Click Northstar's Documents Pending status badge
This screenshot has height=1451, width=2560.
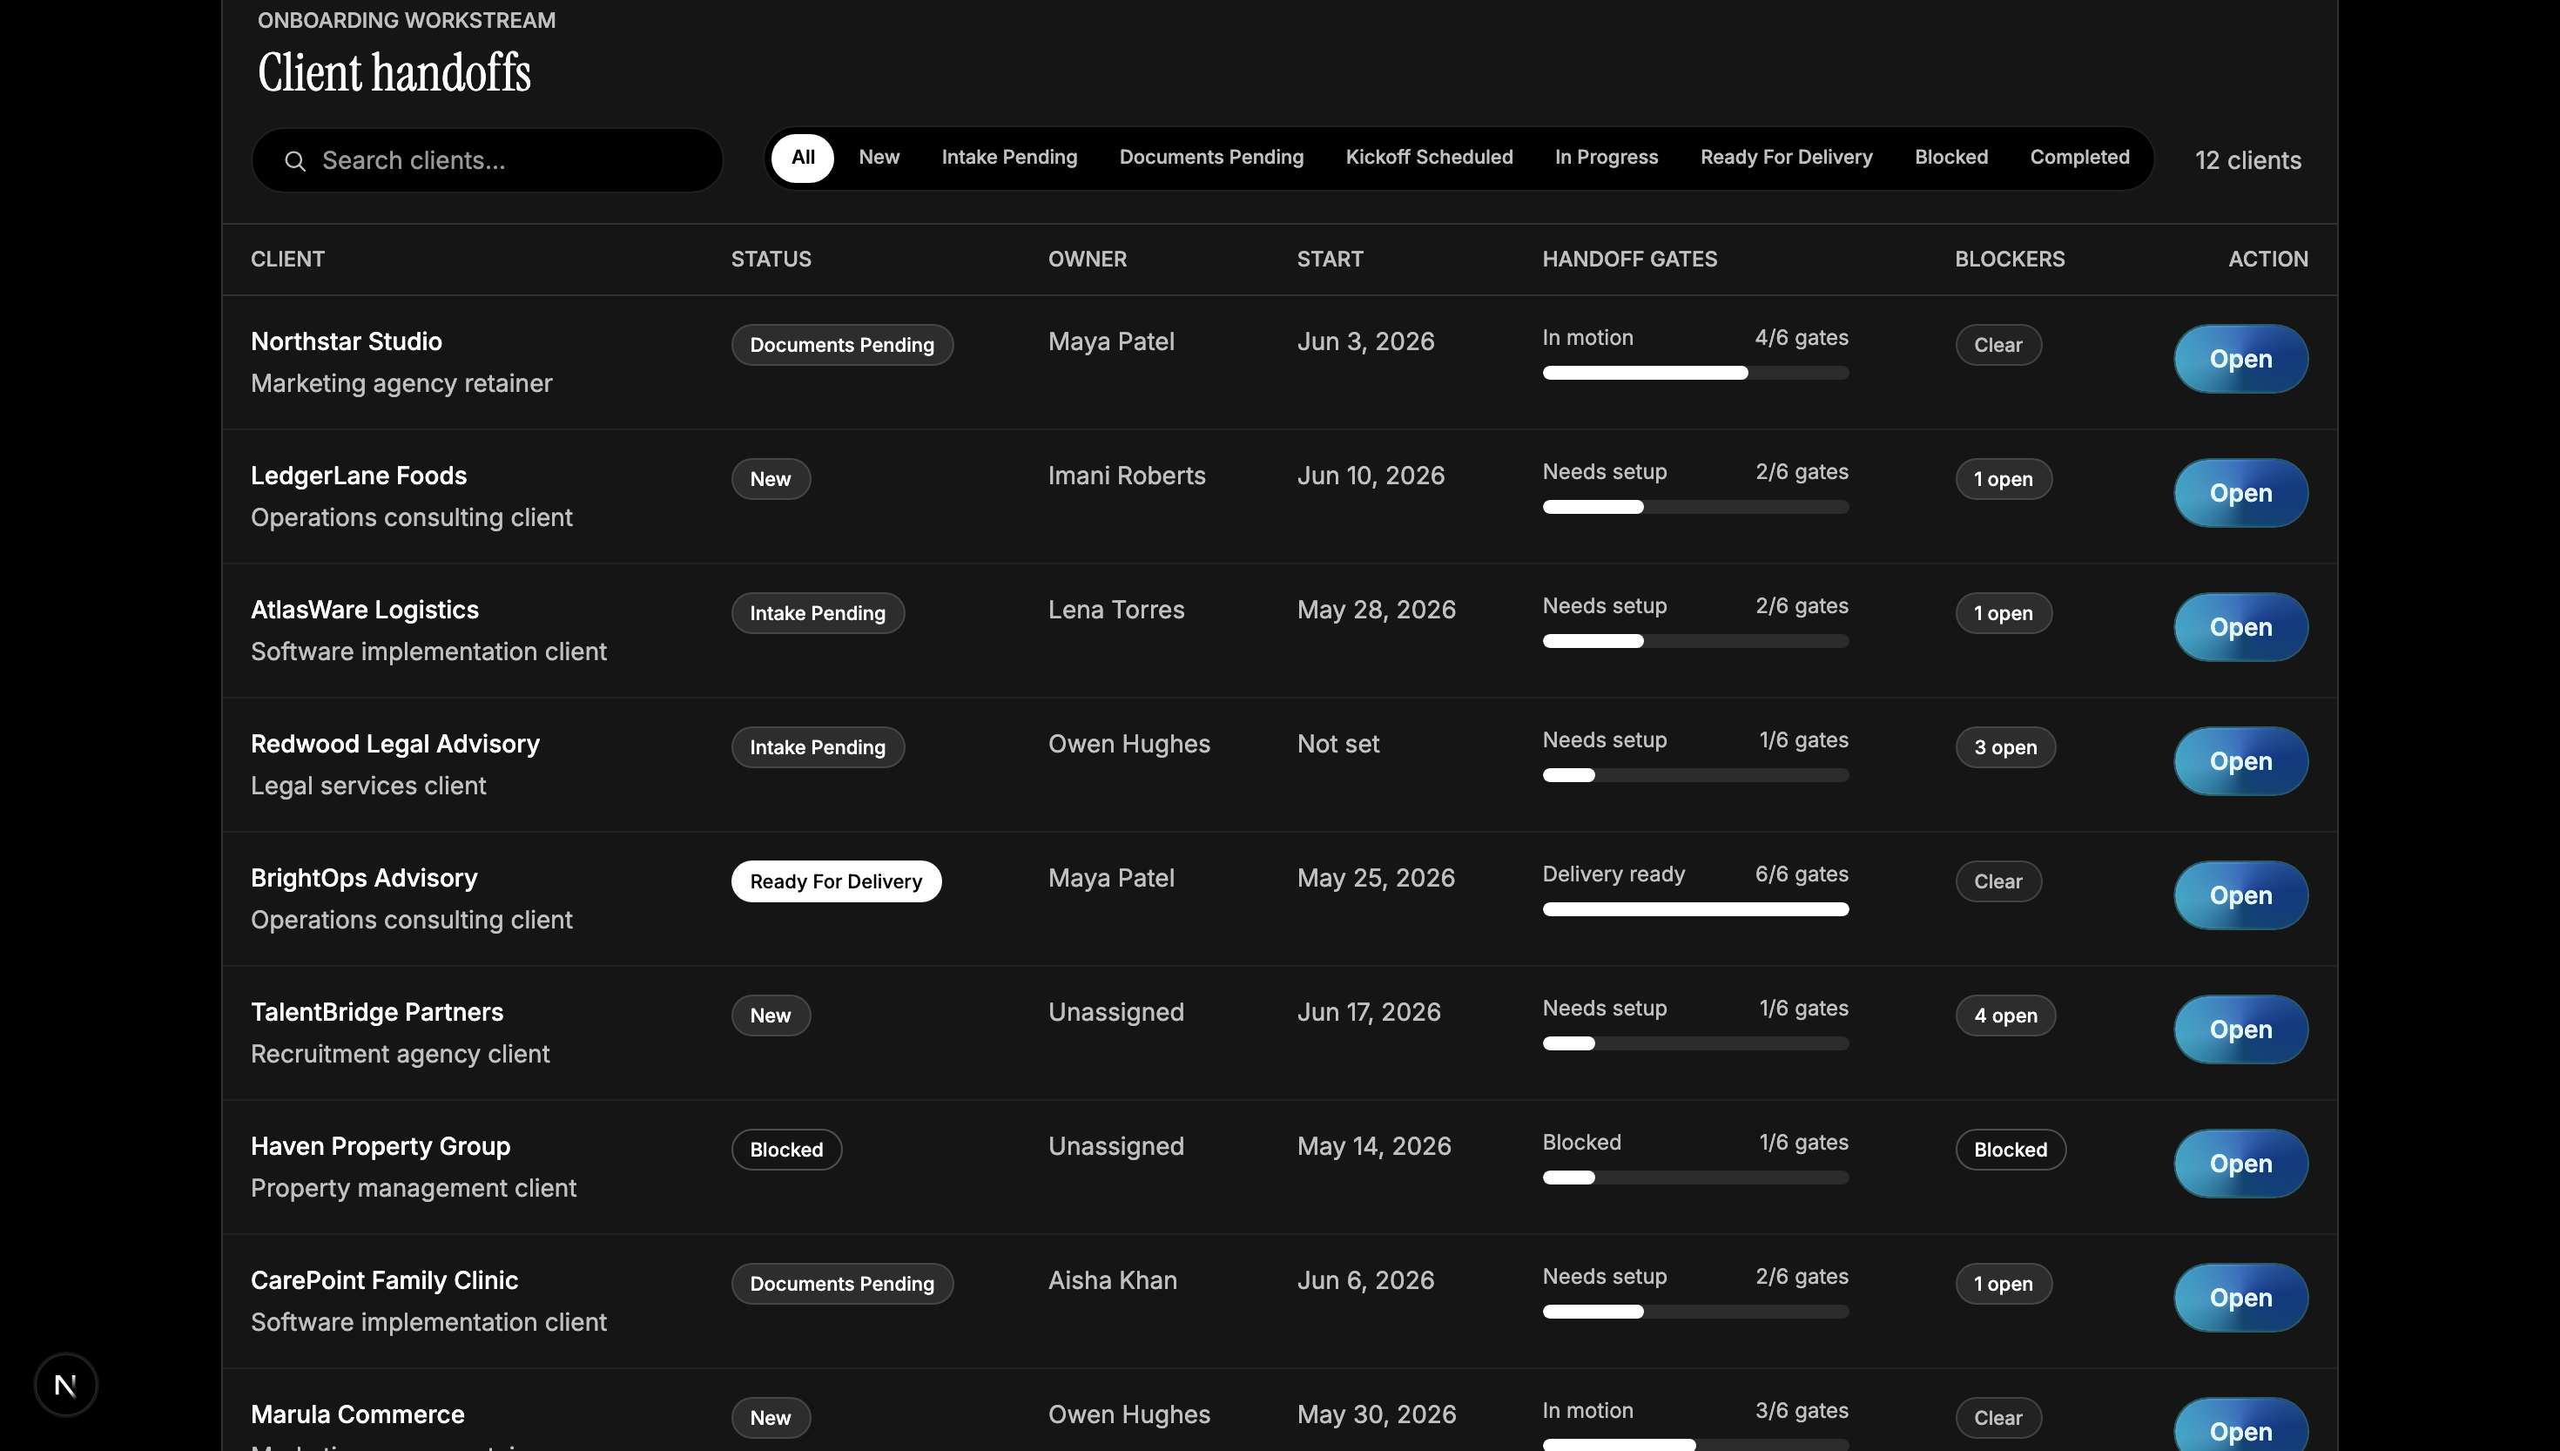[842, 345]
